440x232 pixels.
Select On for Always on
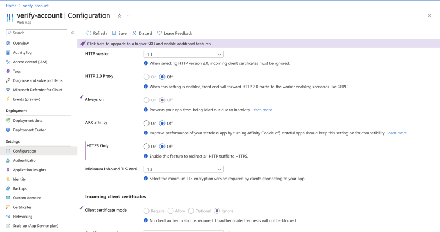point(146,100)
